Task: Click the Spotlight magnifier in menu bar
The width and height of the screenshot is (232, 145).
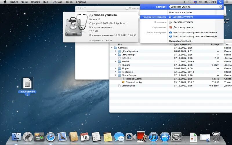Action: pos(220,2)
